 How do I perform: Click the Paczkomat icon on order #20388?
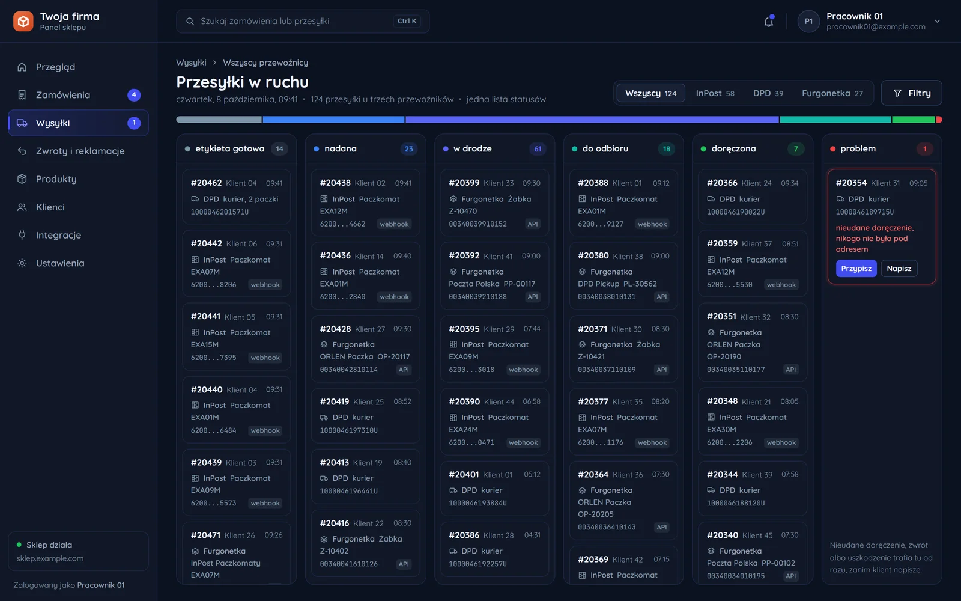tap(582, 199)
